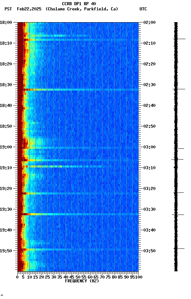Image resolution: width=191 pixels, height=299 pixels.
Task: Click the 50 Hz frequency axis label
Action: (78, 277)
